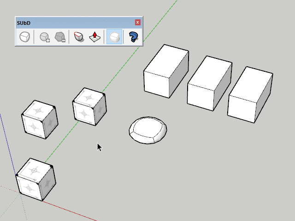Click the SUbD toolbar title bar
Viewport: 295px width, 221px height.
point(79,23)
